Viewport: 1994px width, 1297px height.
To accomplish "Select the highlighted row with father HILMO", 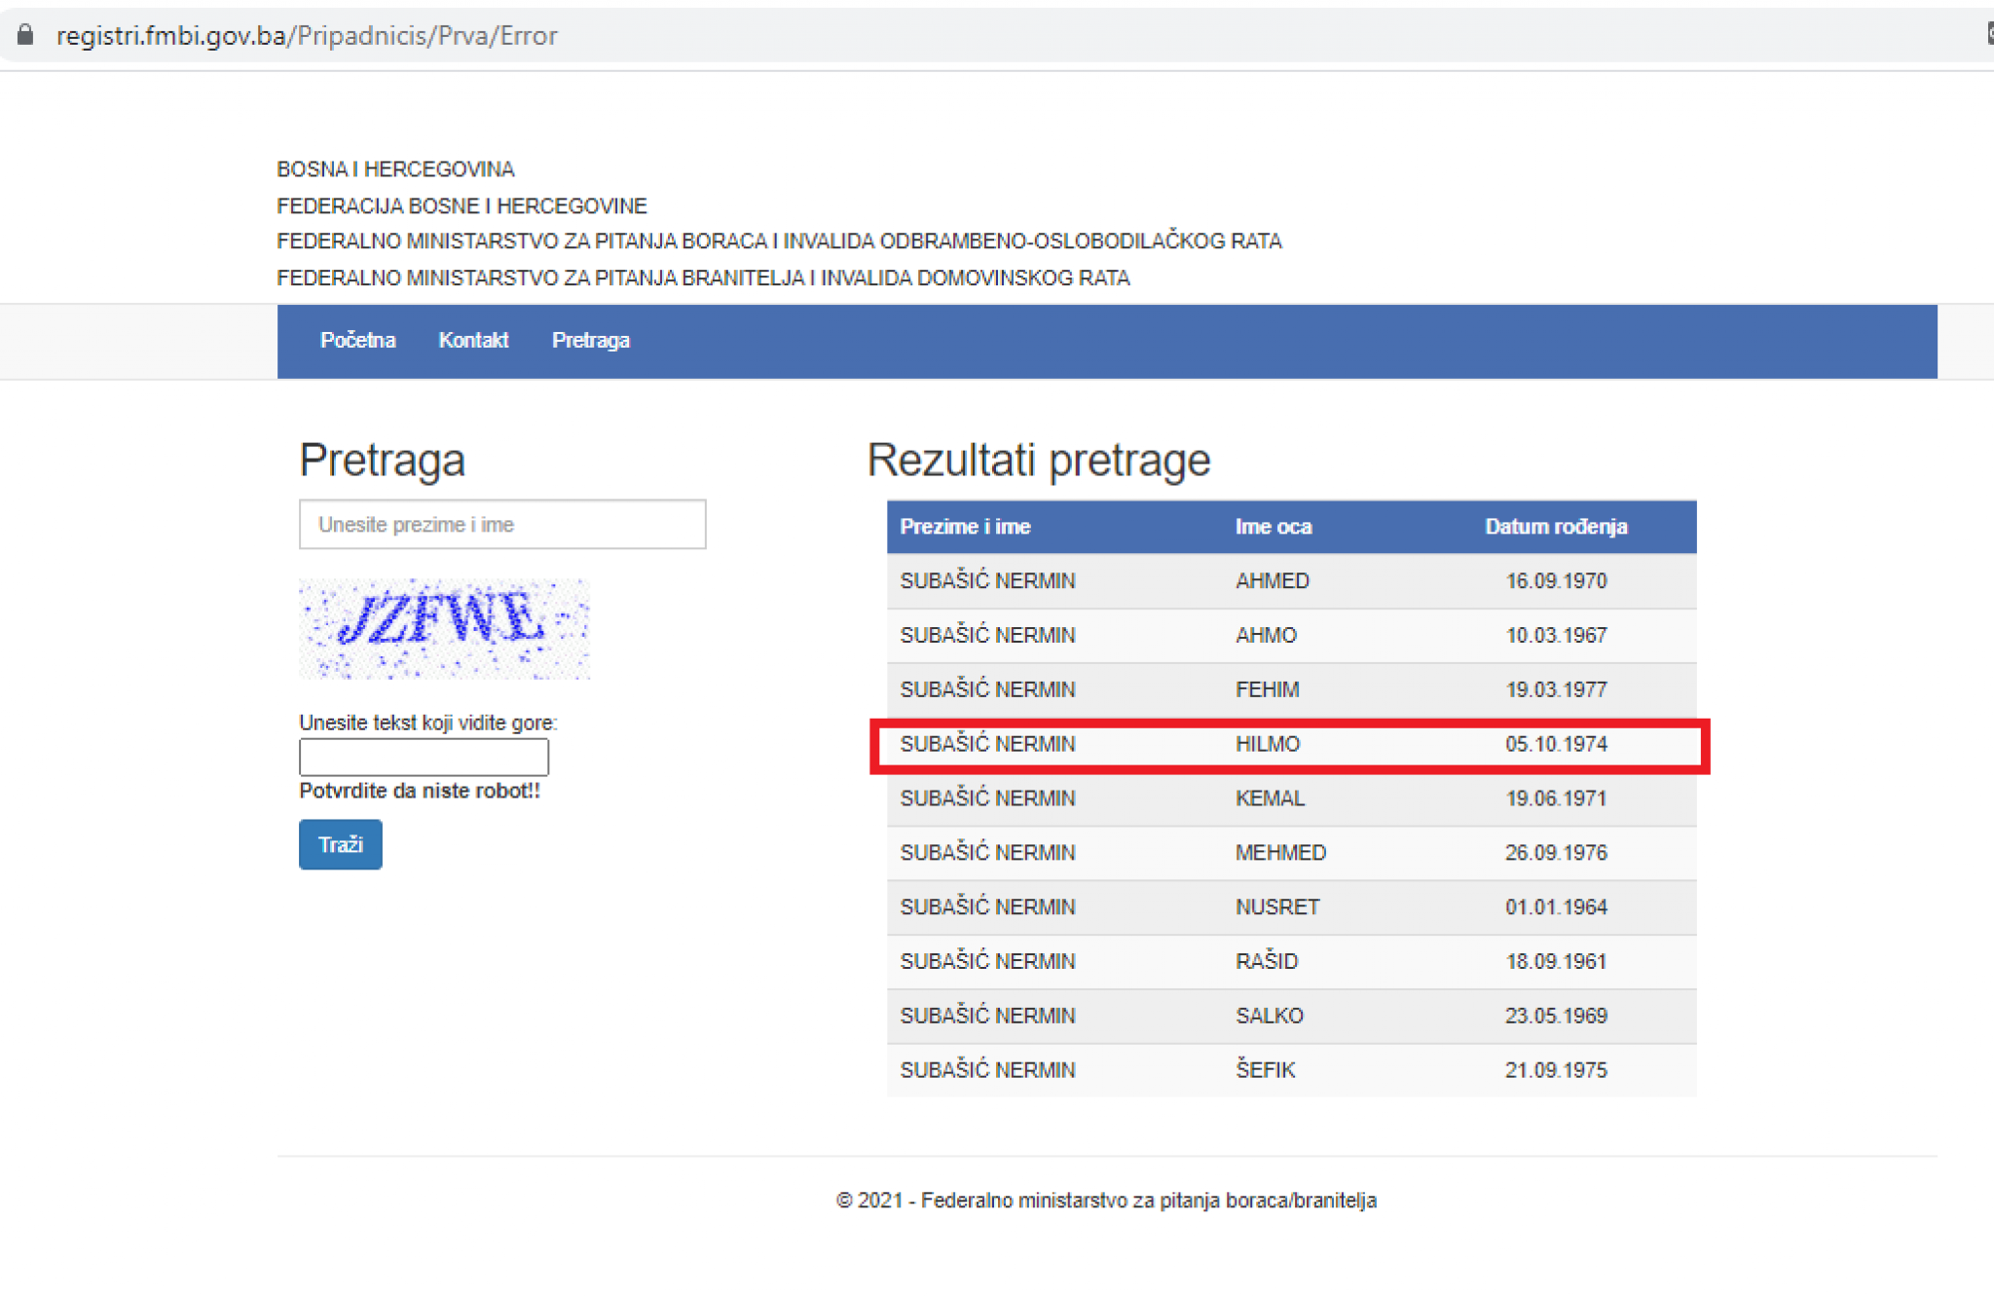I will [x=1290, y=745].
